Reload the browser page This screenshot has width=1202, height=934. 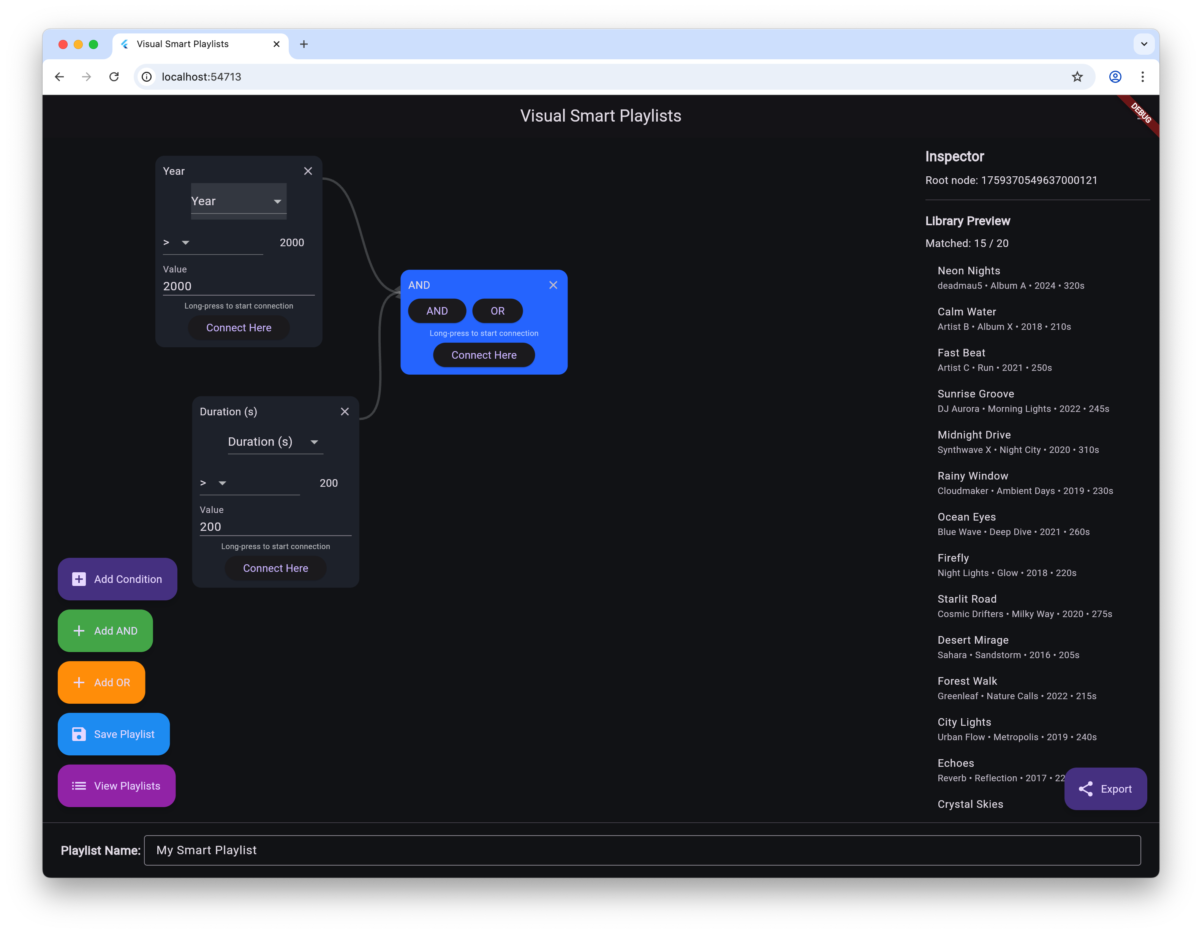pyautogui.click(x=114, y=77)
